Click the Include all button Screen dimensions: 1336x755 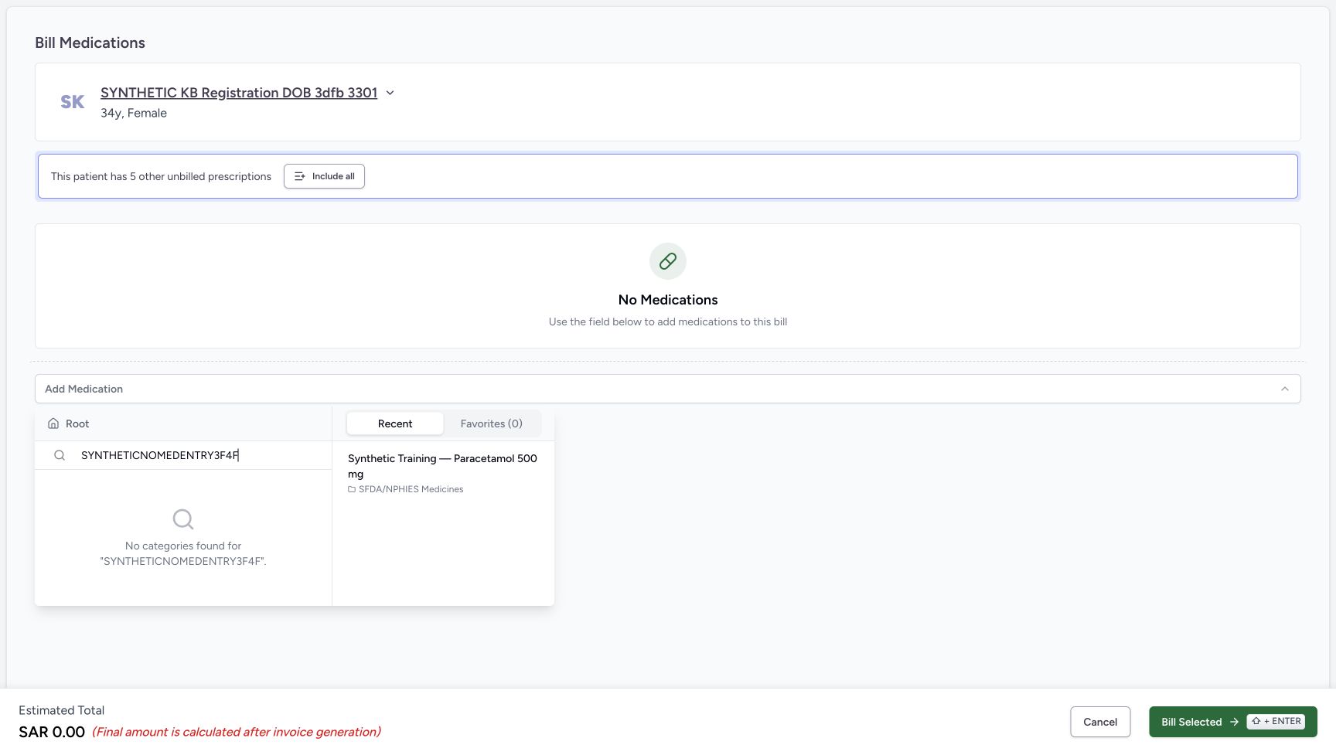324,176
